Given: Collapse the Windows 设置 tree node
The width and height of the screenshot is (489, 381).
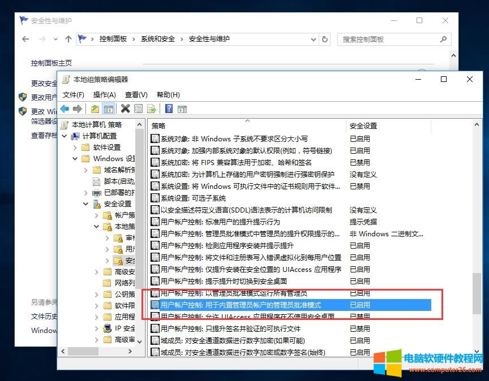Looking at the screenshot, I should pos(74,159).
